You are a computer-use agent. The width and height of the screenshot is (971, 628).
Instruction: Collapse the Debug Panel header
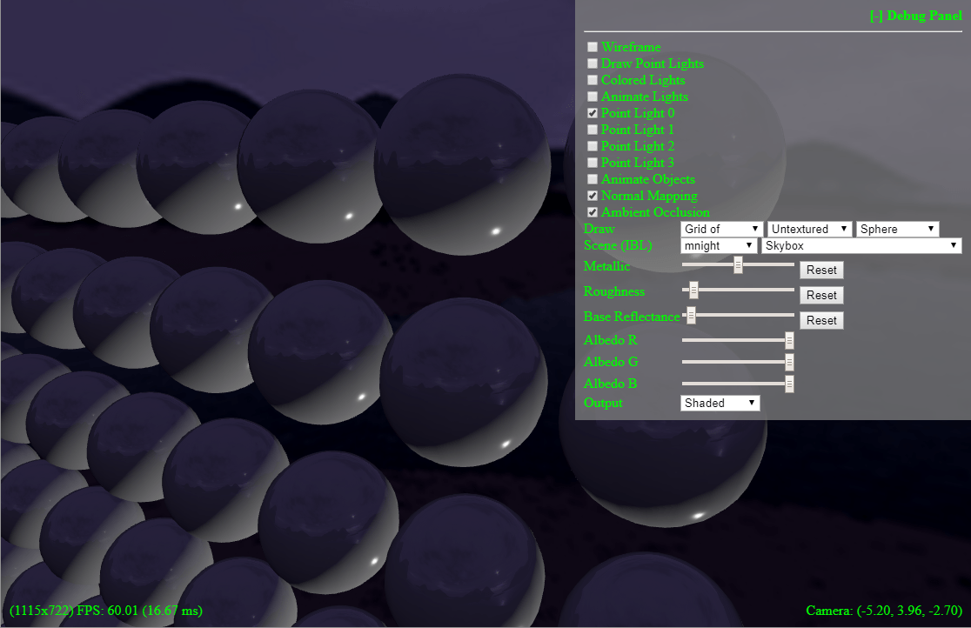(915, 16)
